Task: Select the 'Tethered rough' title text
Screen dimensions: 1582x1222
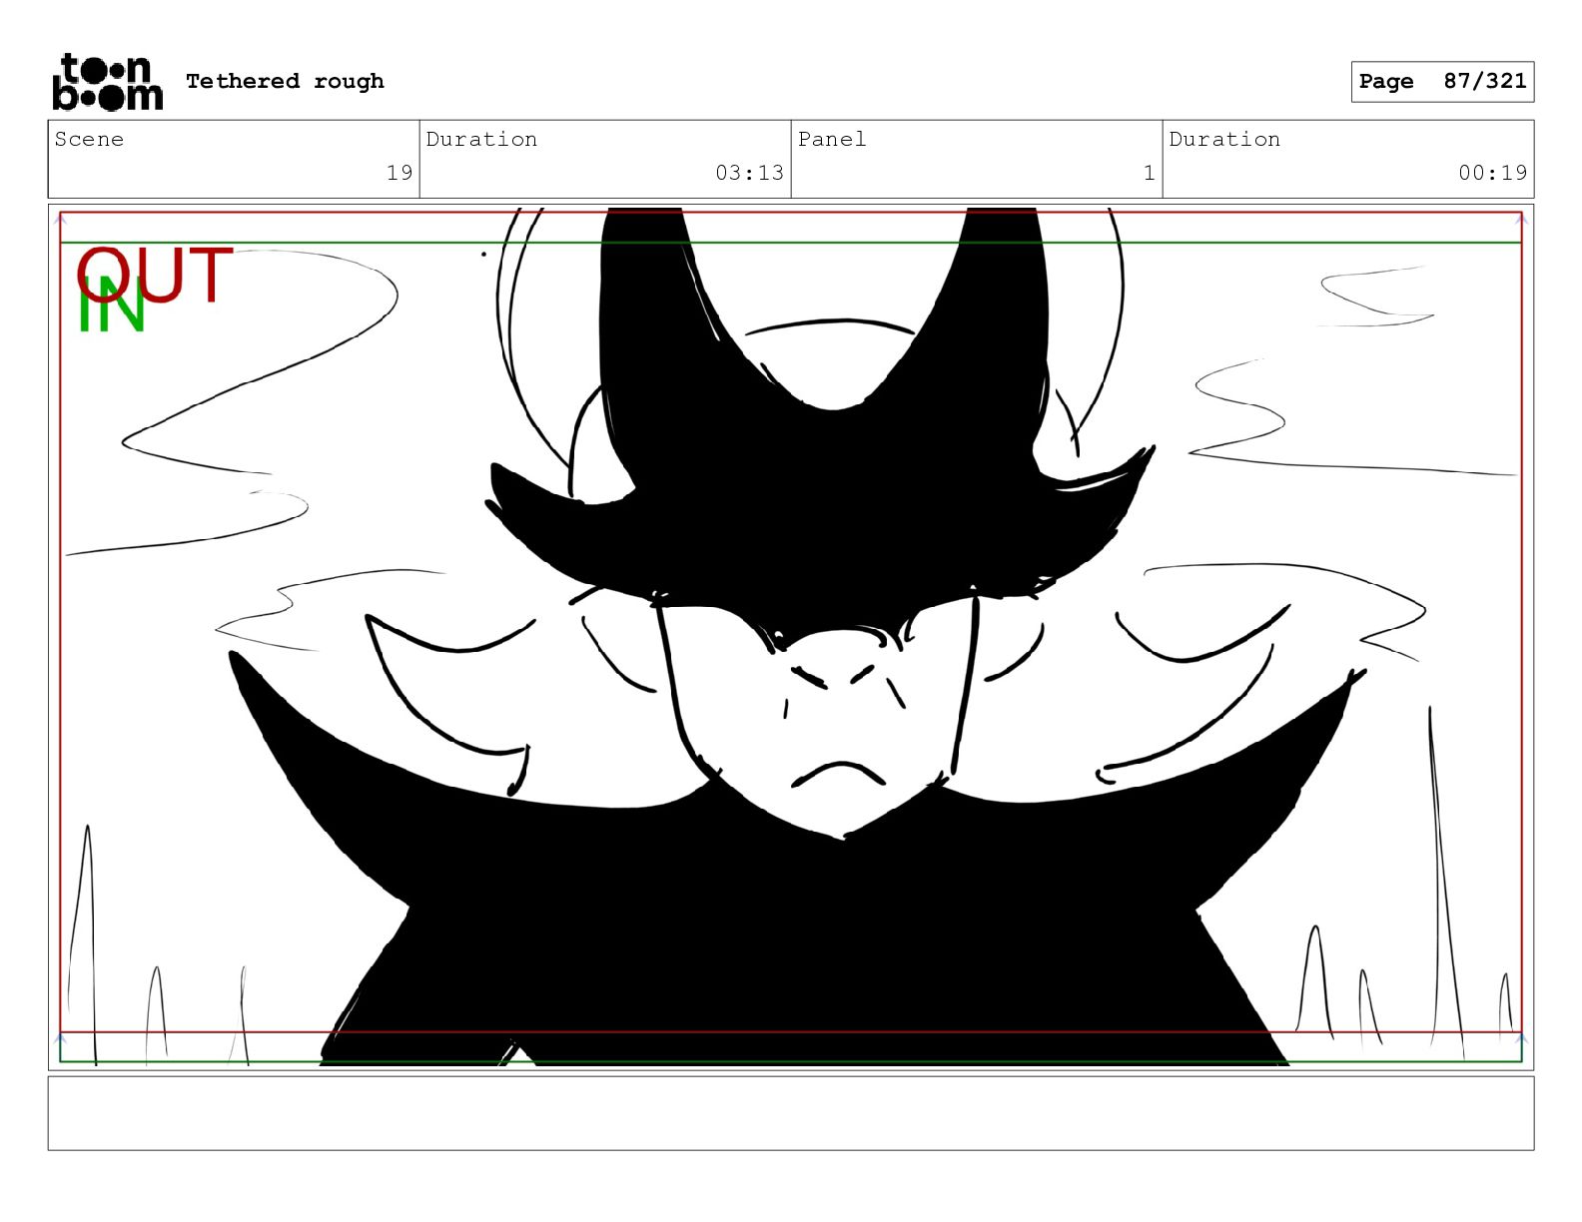Action: (285, 81)
